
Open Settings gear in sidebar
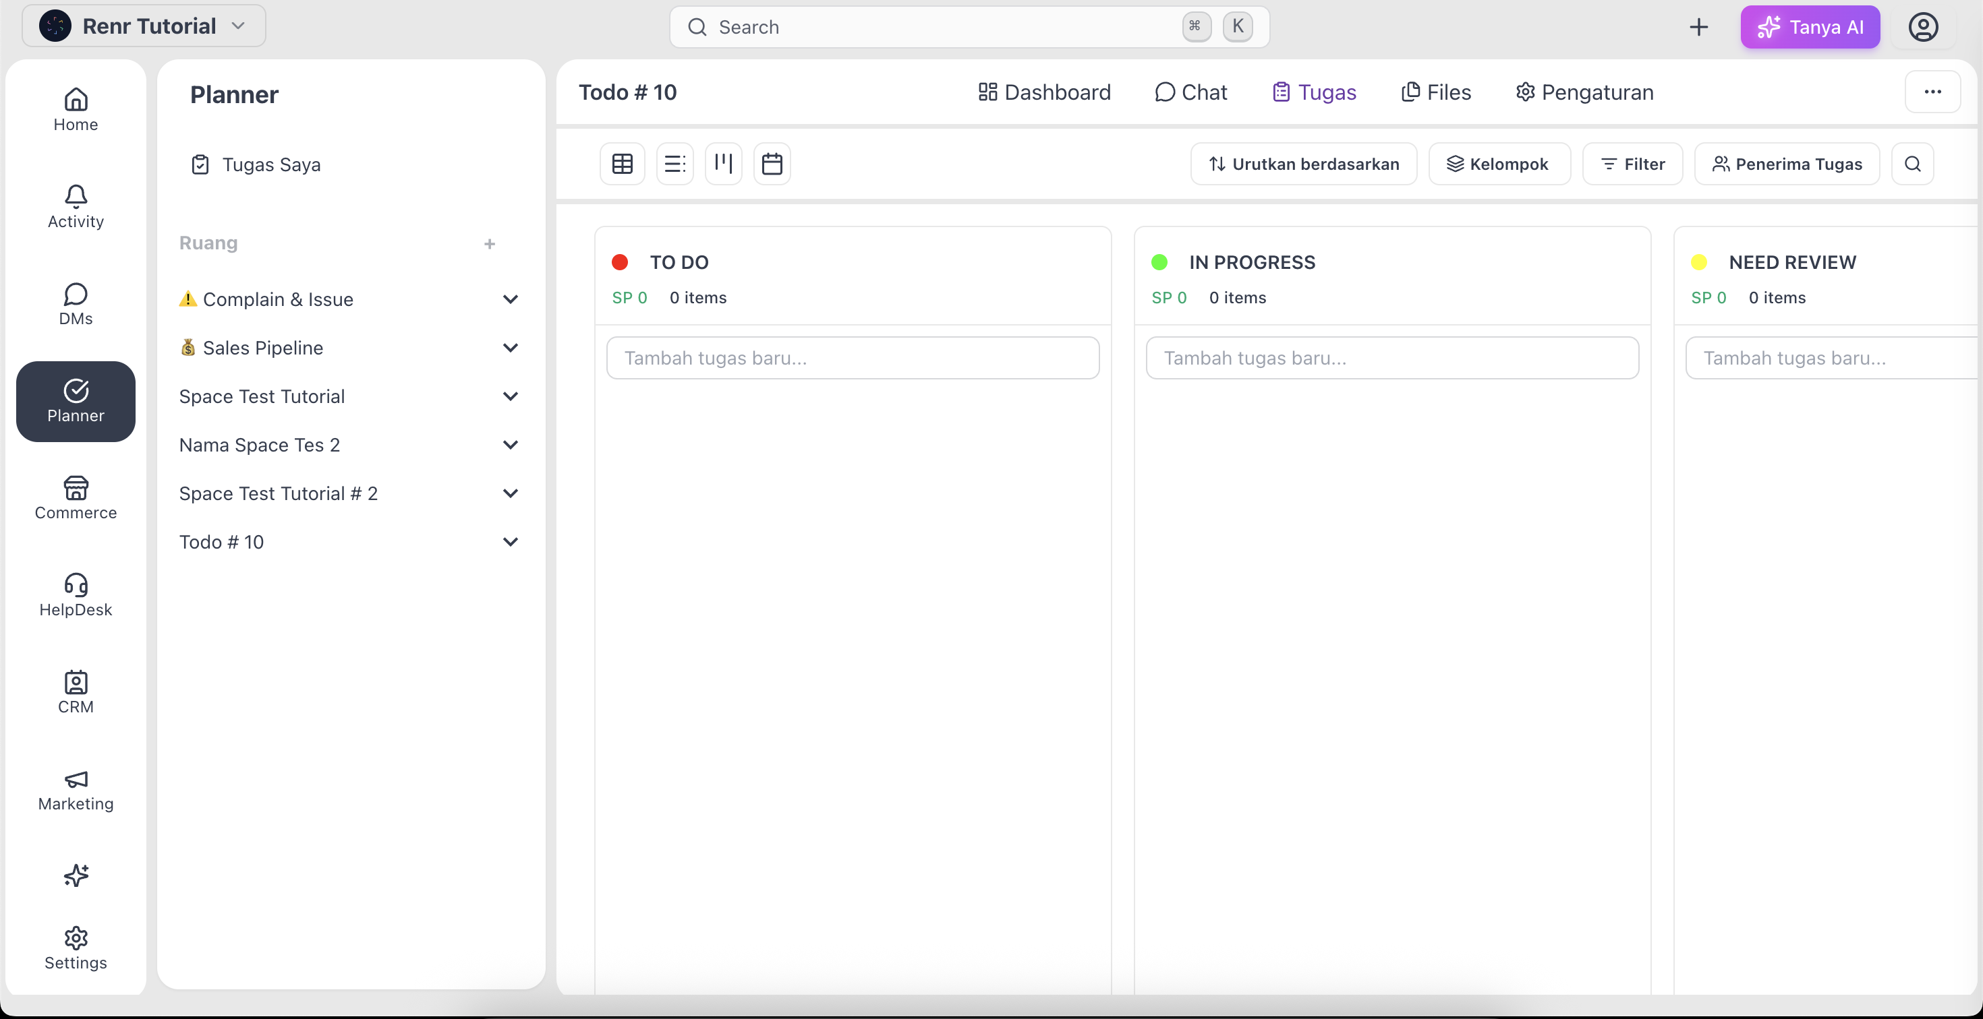pos(76,948)
